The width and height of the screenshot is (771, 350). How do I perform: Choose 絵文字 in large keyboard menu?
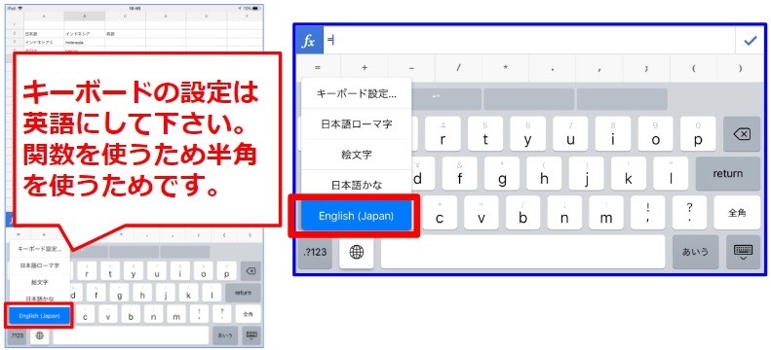[x=356, y=155]
